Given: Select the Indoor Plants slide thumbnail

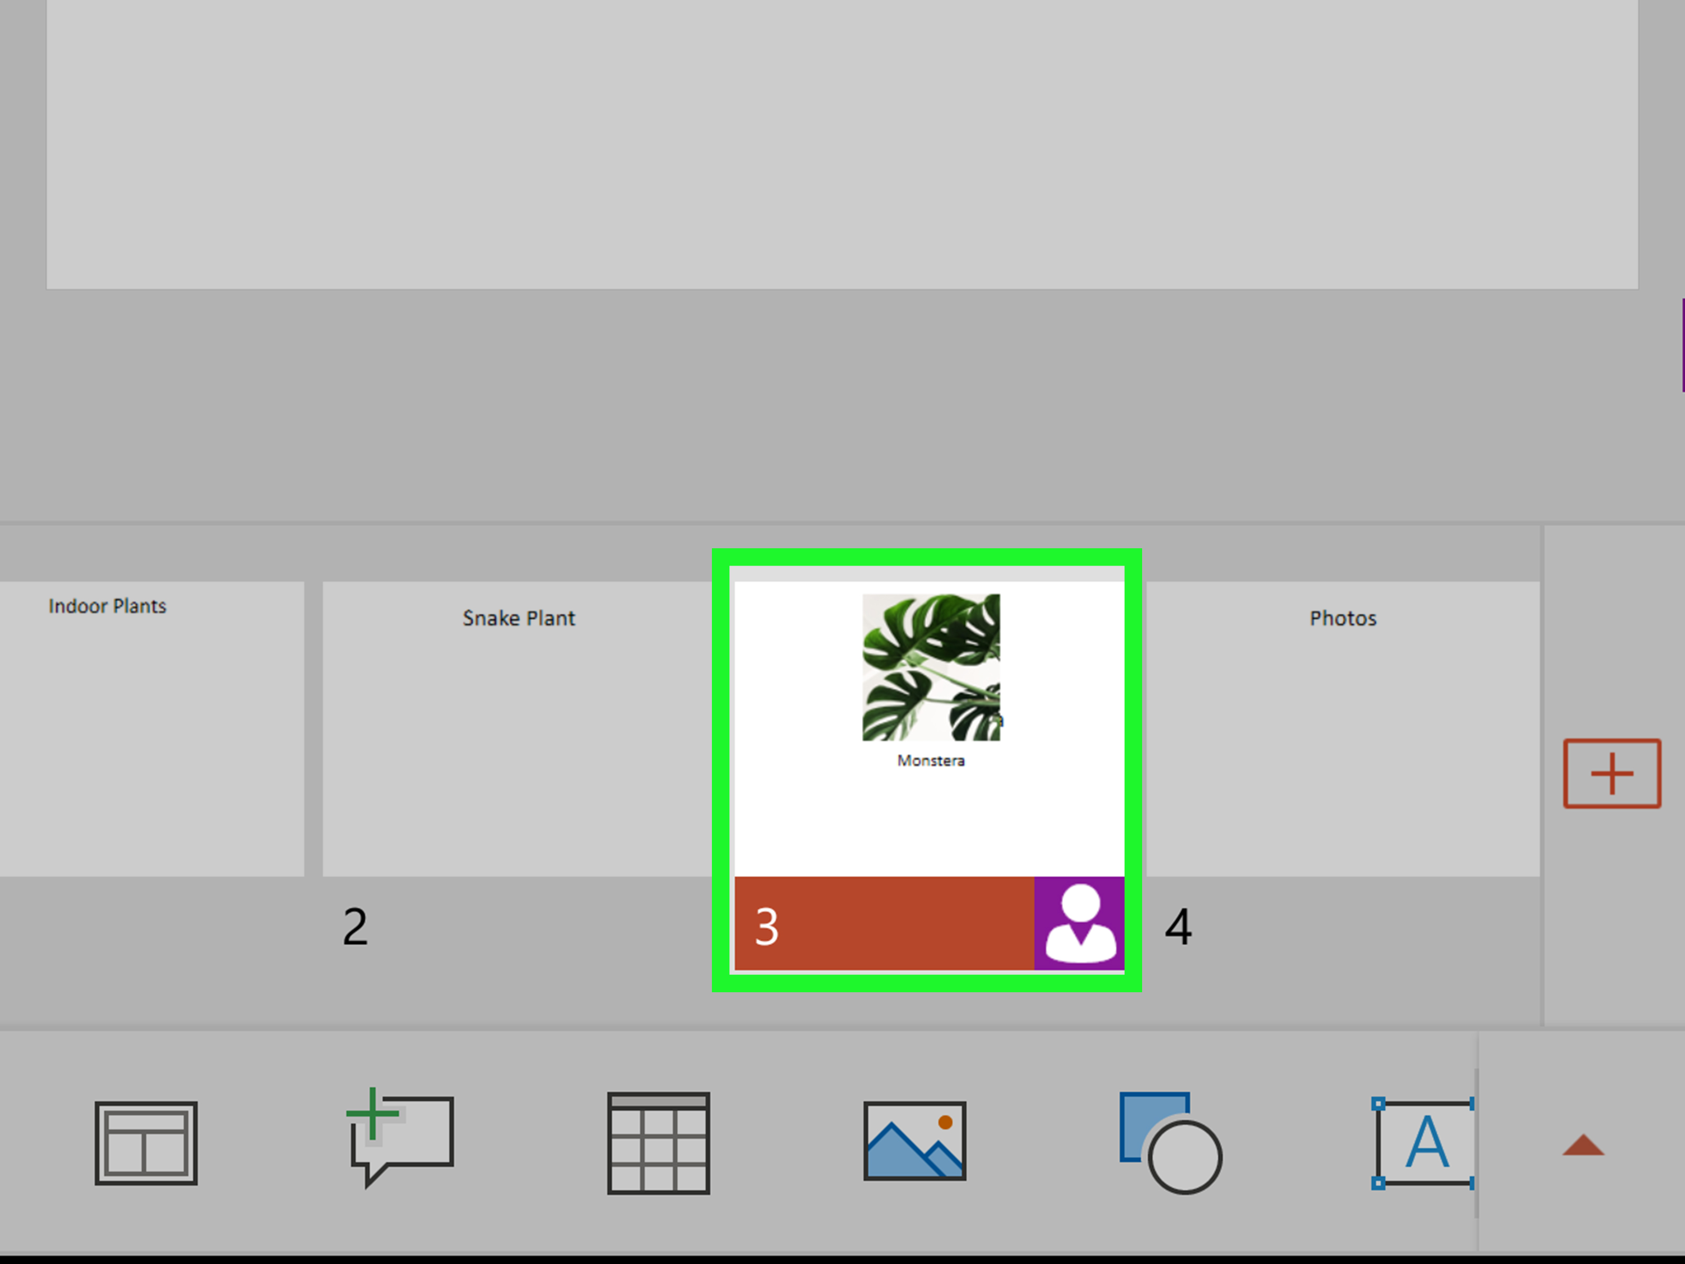Looking at the screenshot, I should 152,728.
